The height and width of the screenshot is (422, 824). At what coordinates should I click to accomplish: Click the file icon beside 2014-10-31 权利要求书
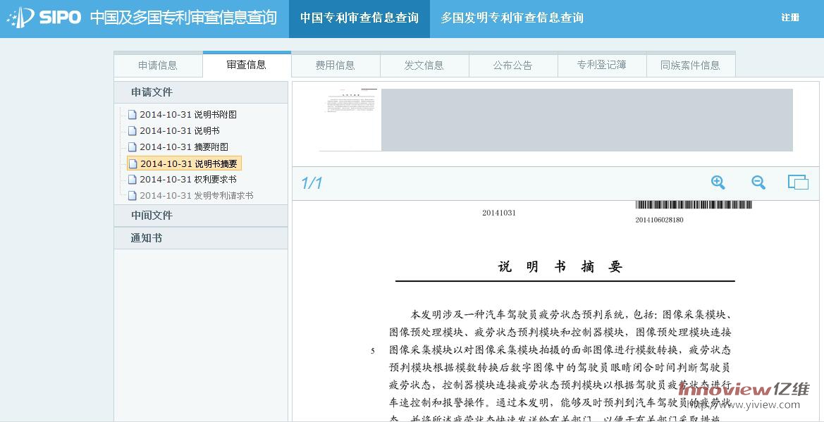132,179
